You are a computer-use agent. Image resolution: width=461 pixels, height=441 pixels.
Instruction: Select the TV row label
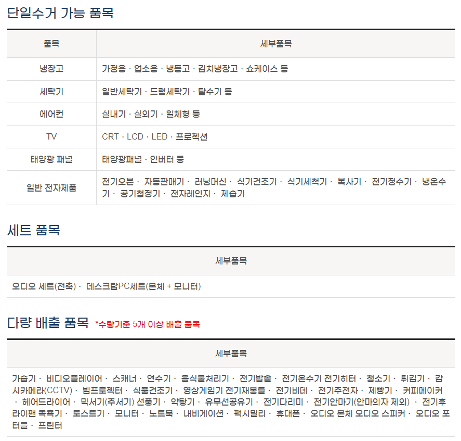pos(51,137)
